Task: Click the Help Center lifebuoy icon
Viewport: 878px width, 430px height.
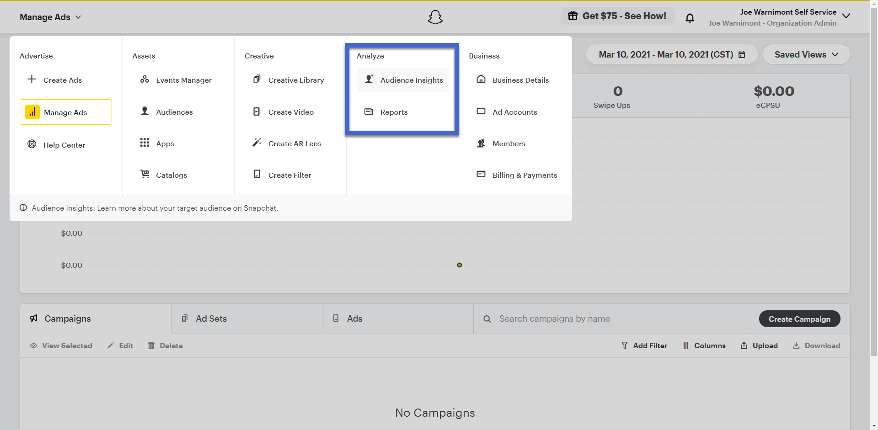Action: [x=32, y=144]
